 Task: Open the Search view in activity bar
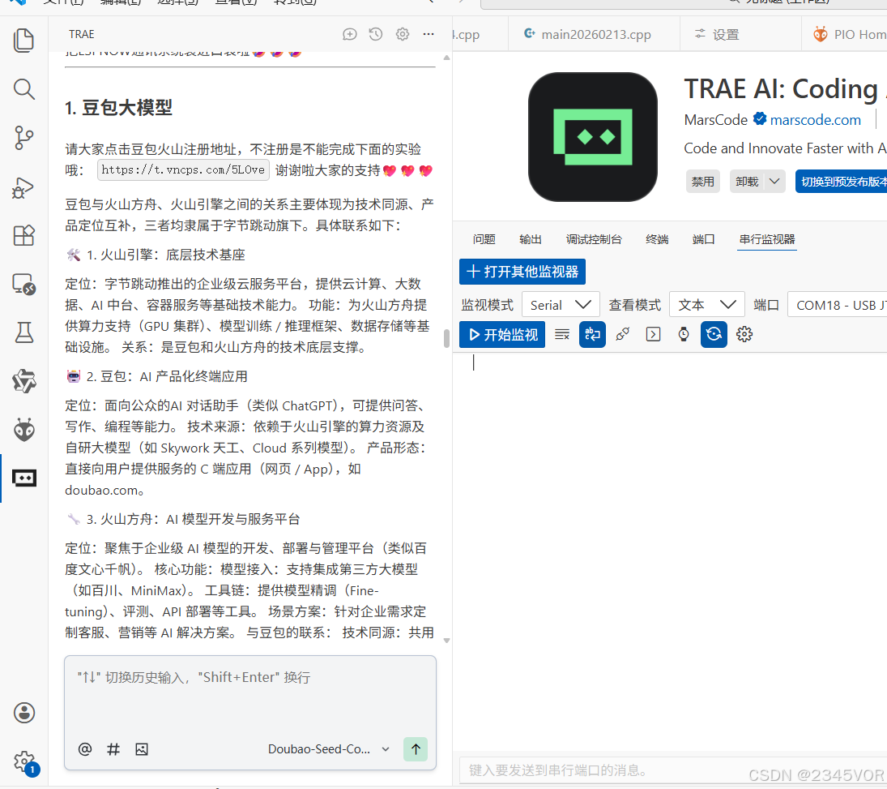(x=23, y=89)
